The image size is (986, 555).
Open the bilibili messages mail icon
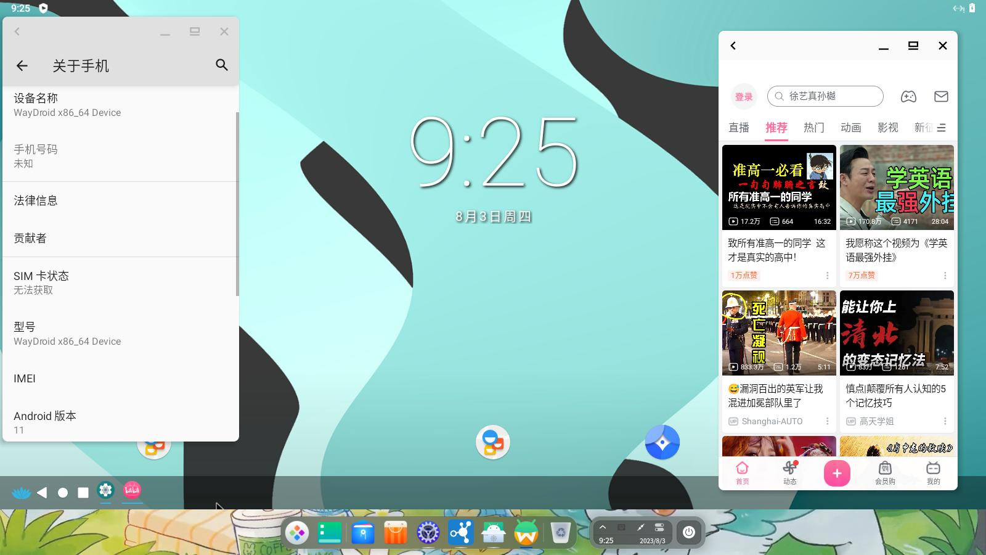point(941,96)
